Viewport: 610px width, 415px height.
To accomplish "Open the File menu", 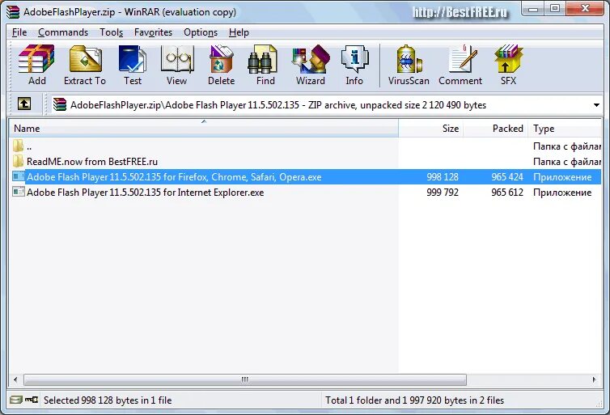I will tap(19, 32).
